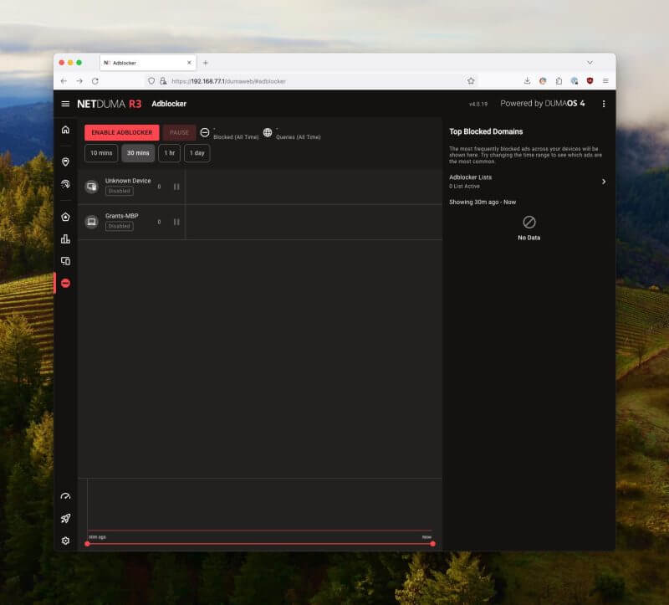Open browser downloads icon

pyautogui.click(x=527, y=80)
